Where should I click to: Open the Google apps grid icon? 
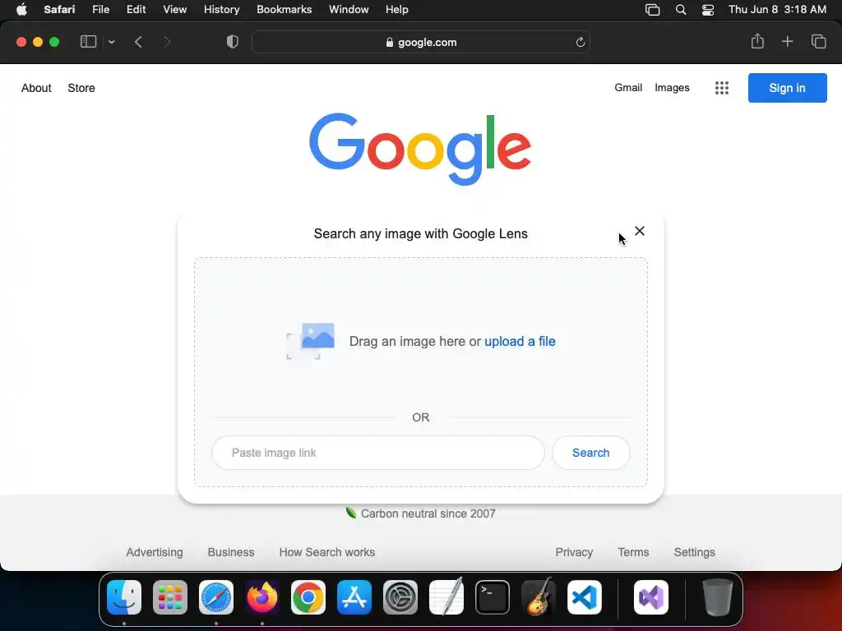tap(722, 88)
